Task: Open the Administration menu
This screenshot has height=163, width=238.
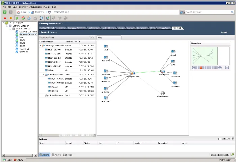Action: (35, 7)
